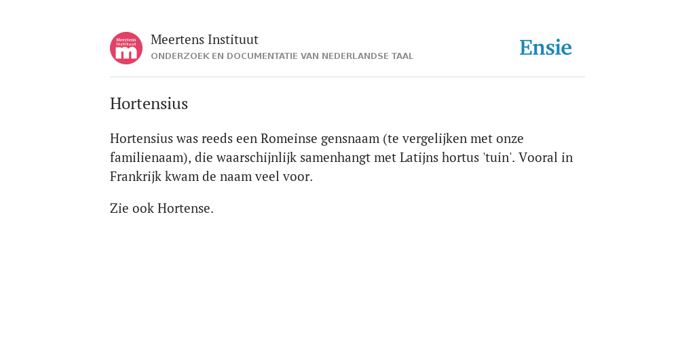Click 'Hortensius' at the start of the paragraph
This screenshot has width=695, height=347.
pos(141,138)
